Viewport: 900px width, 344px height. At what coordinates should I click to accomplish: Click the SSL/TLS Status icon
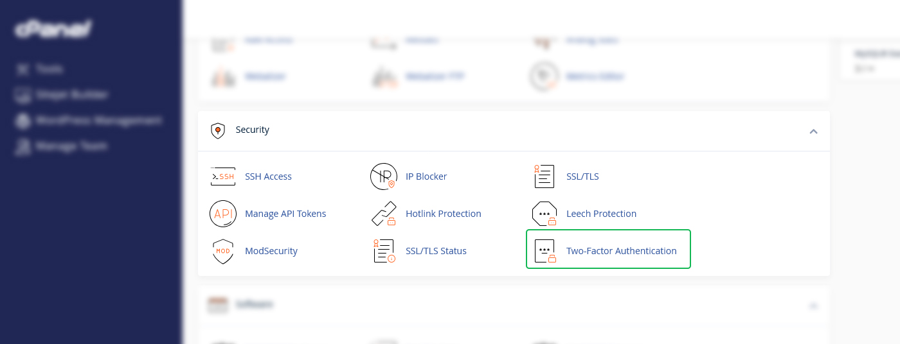[x=384, y=251]
